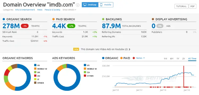Viewport: 199px width, 95px height.
Task: Click the AU legend swatch under Organic Keywords
Action: [35, 76]
